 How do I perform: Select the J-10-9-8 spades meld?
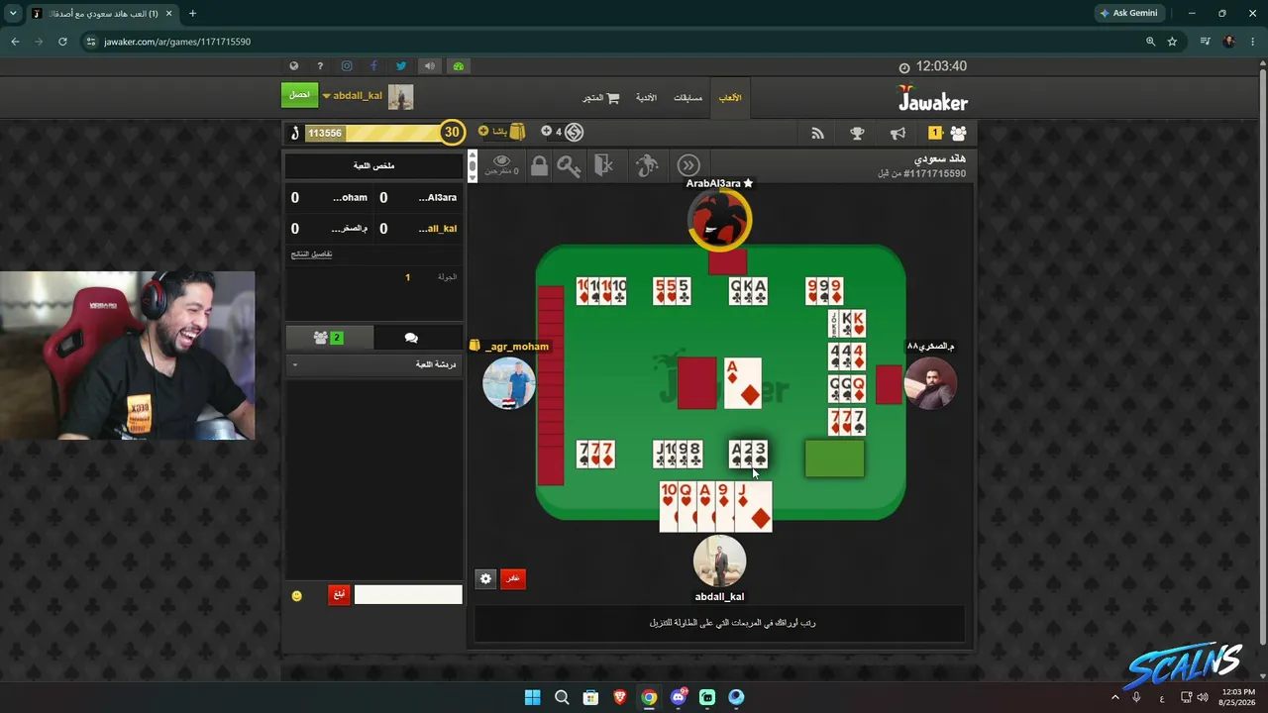[678, 455]
